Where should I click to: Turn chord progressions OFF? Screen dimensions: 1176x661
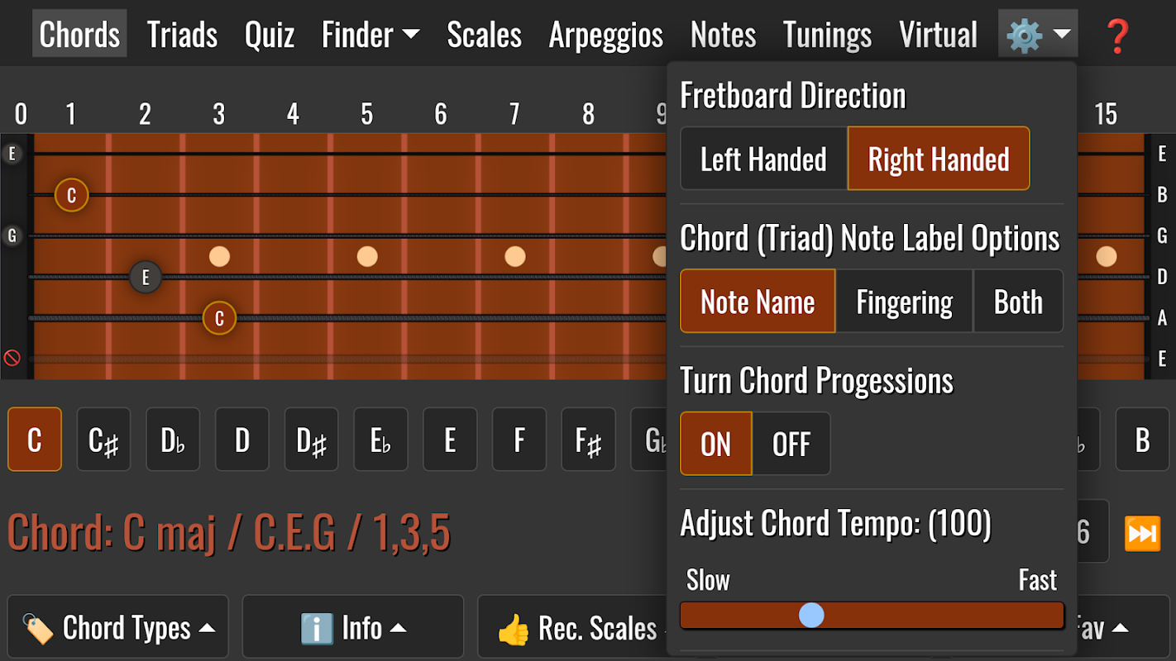[x=791, y=445]
